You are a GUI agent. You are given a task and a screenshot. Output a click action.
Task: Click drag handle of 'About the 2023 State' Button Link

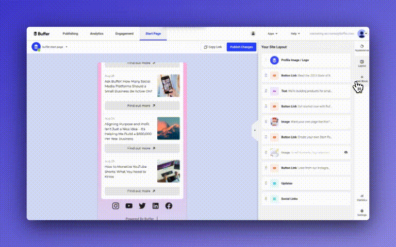pos(266,76)
